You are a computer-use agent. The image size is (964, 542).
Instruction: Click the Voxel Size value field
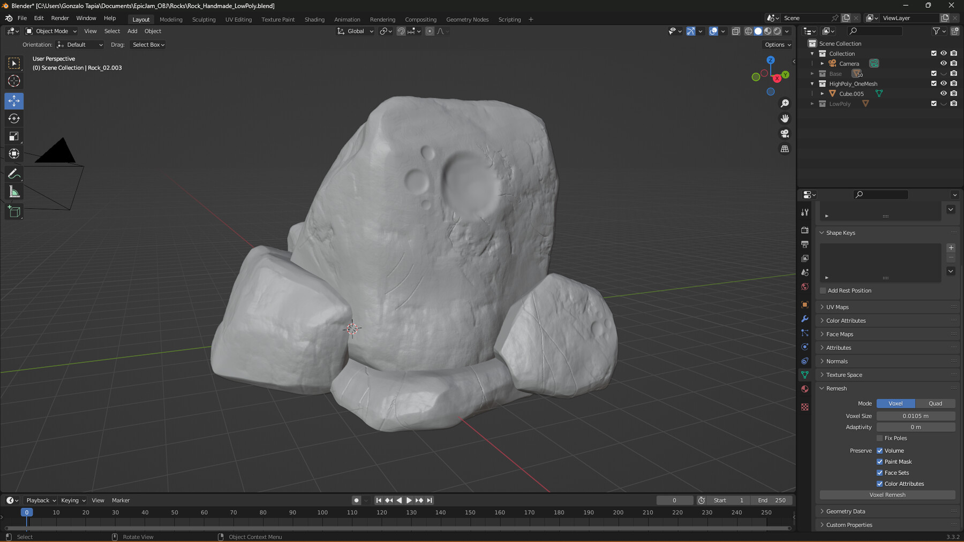click(x=915, y=416)
